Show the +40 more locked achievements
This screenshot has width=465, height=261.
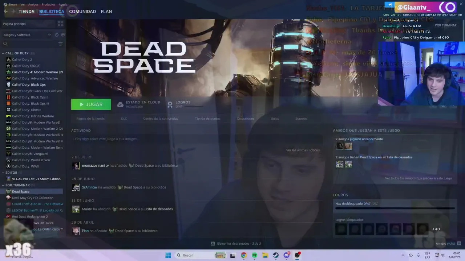436,229
